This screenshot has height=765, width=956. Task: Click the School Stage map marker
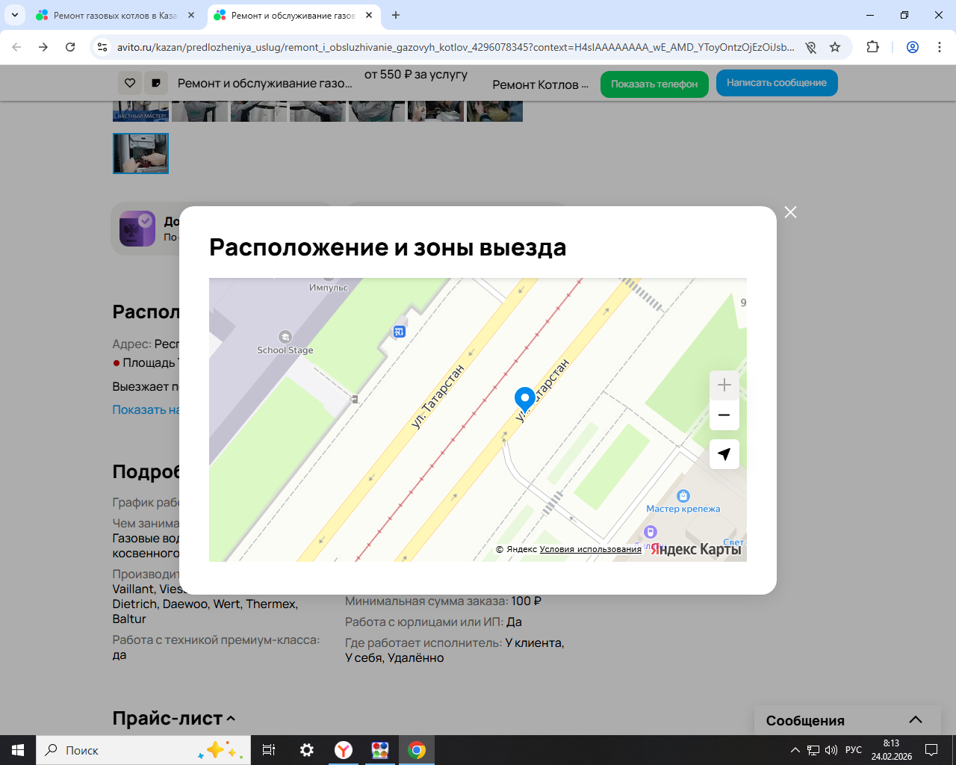[285, 337]
